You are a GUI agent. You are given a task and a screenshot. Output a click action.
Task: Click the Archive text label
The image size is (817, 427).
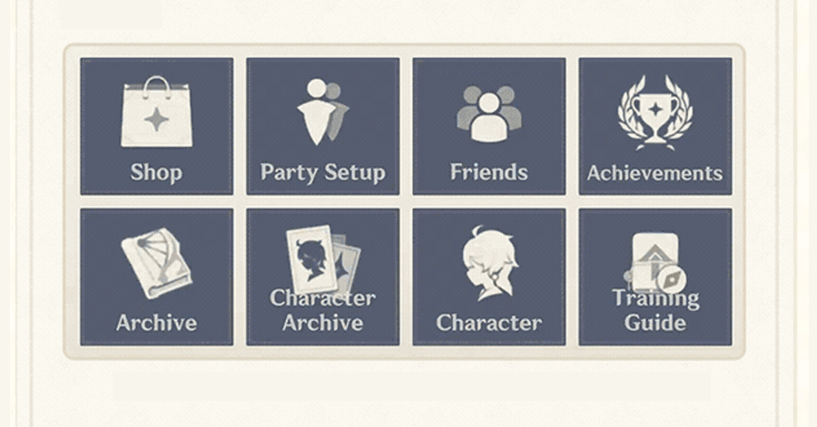(156, 323)
